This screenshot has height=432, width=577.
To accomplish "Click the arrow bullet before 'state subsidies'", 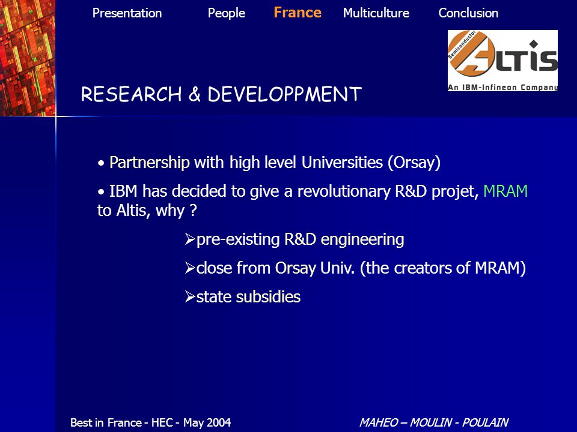I will [x=190, y=297].
